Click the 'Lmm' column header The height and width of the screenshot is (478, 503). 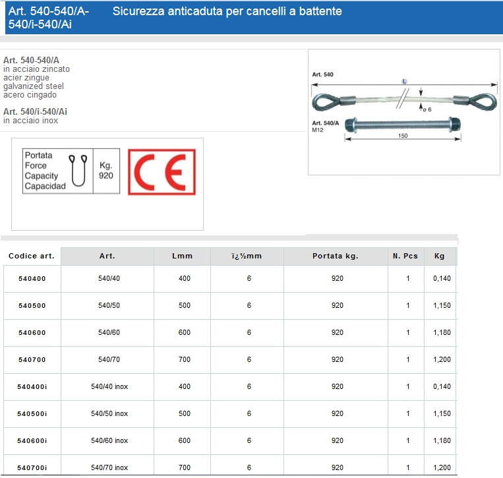(182, 256)
